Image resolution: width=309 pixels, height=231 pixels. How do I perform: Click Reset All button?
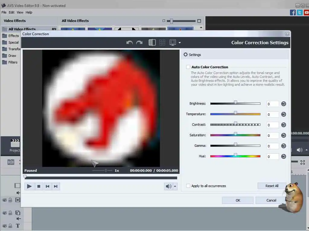(272, 186)
